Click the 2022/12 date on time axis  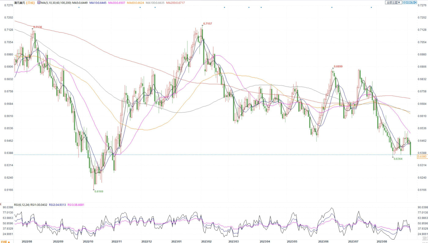[146, 241]
